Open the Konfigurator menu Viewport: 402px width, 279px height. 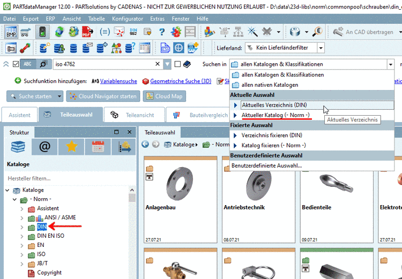[128, 19]
